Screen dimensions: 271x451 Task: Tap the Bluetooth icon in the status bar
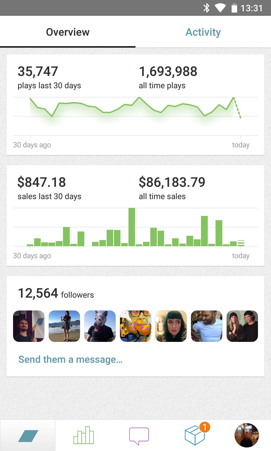pos(206,8)
